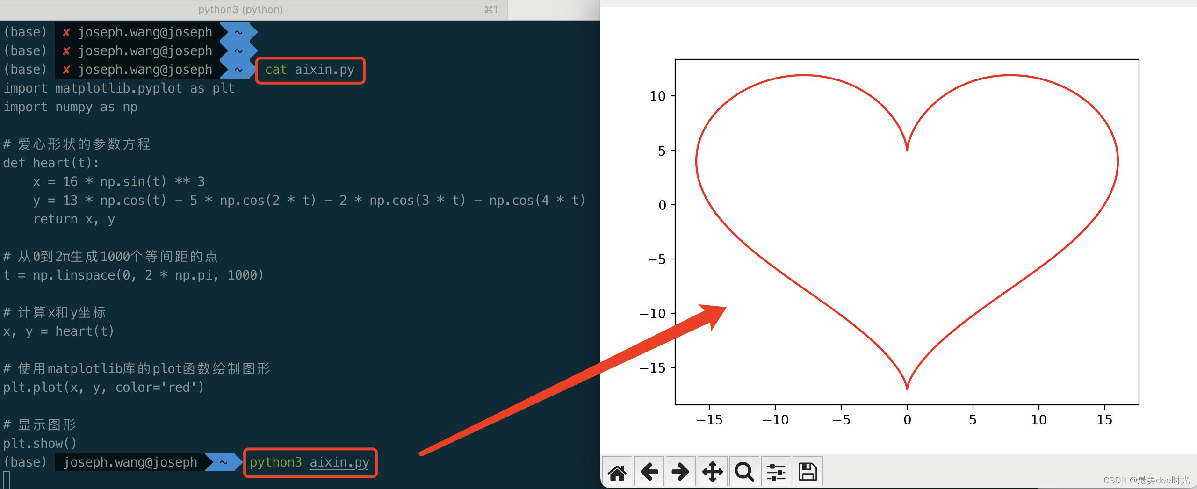Screen dimensions: 1197x489
Task: Click the '# 使用matplotlib库的plot函数绘制图形' comment
Action: click(137, 369)
